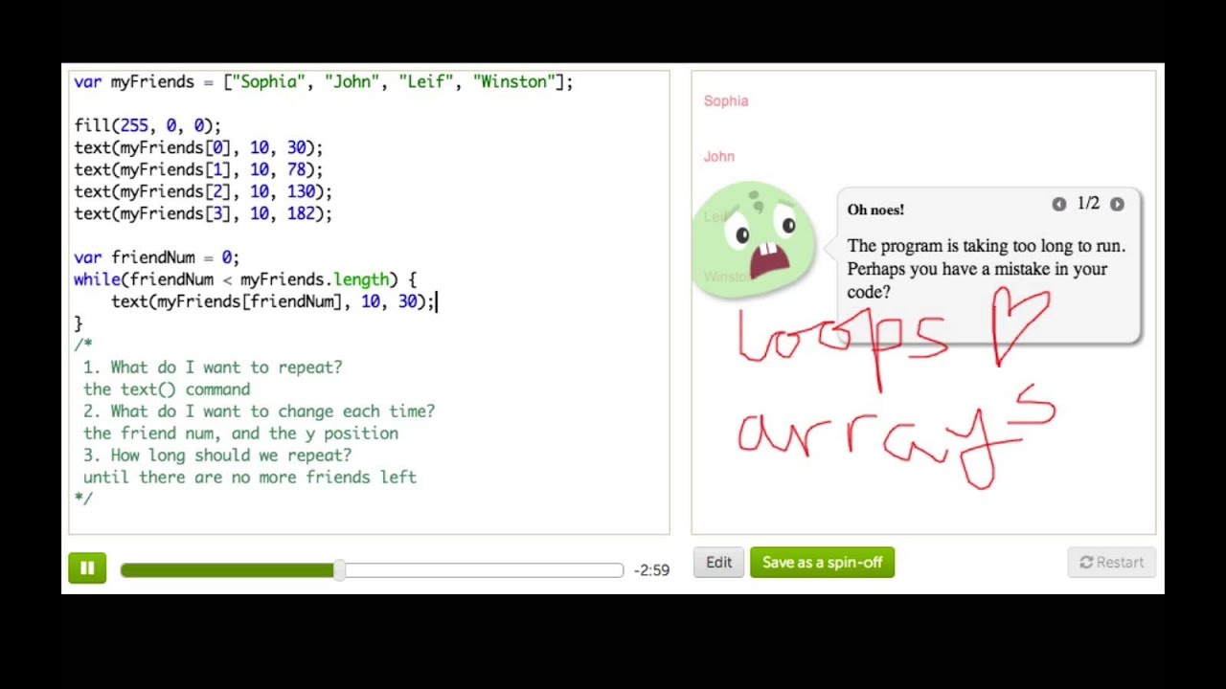The height and width of the screenshot is (689, 1226).
Task: Pause the talk-through playback
Action: 87,568
